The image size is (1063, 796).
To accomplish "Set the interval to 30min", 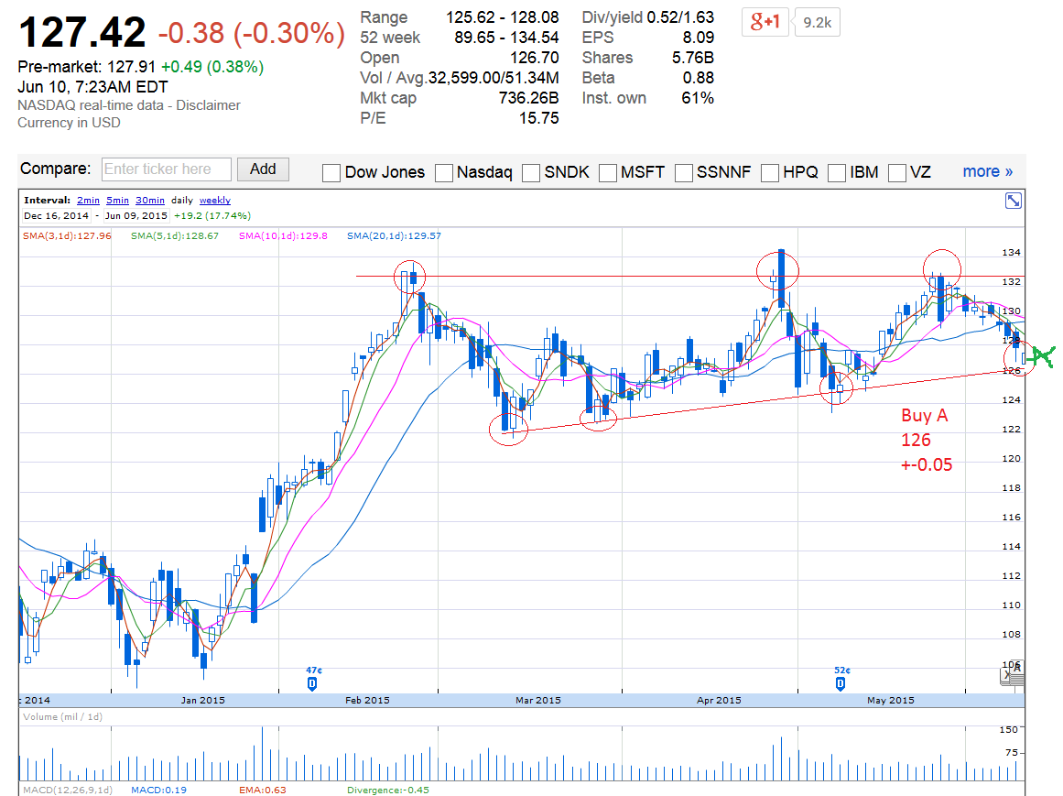I will [150, 200].
